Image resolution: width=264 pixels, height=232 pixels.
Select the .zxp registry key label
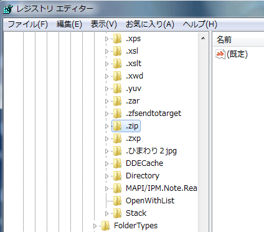133,138
